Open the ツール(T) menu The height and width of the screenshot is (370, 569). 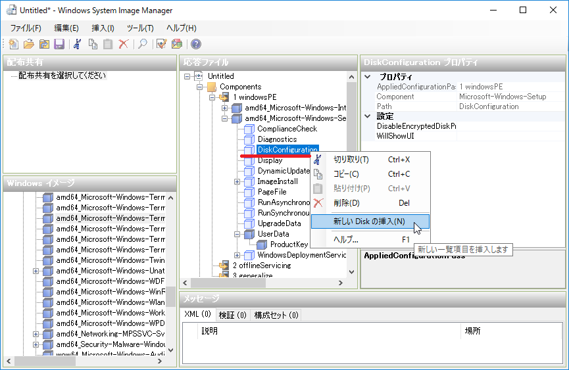point(139,28)
